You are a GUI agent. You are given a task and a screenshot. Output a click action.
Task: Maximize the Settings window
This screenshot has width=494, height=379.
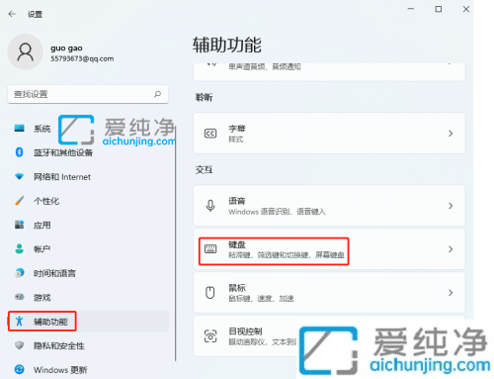click(x=439, y=9)
